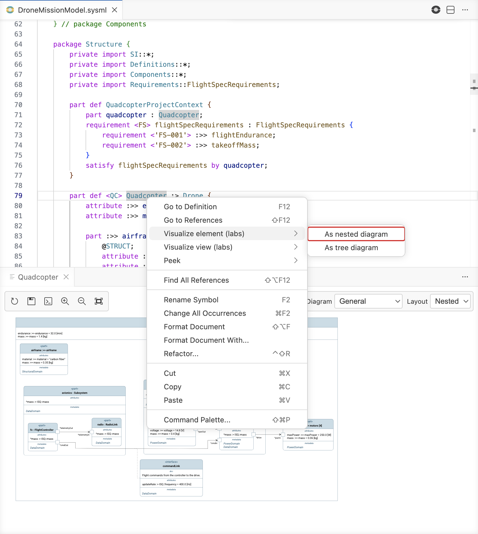The height and width of the screenshot is (534, 478).
Task: Choose As nested diagram
Action: coord(356,234)
